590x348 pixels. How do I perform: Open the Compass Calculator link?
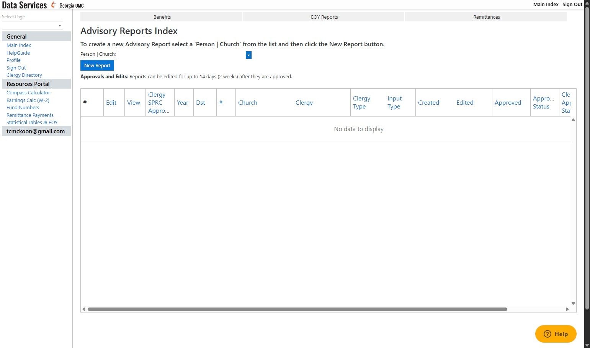pyautogui.click(x=28, y=92)
